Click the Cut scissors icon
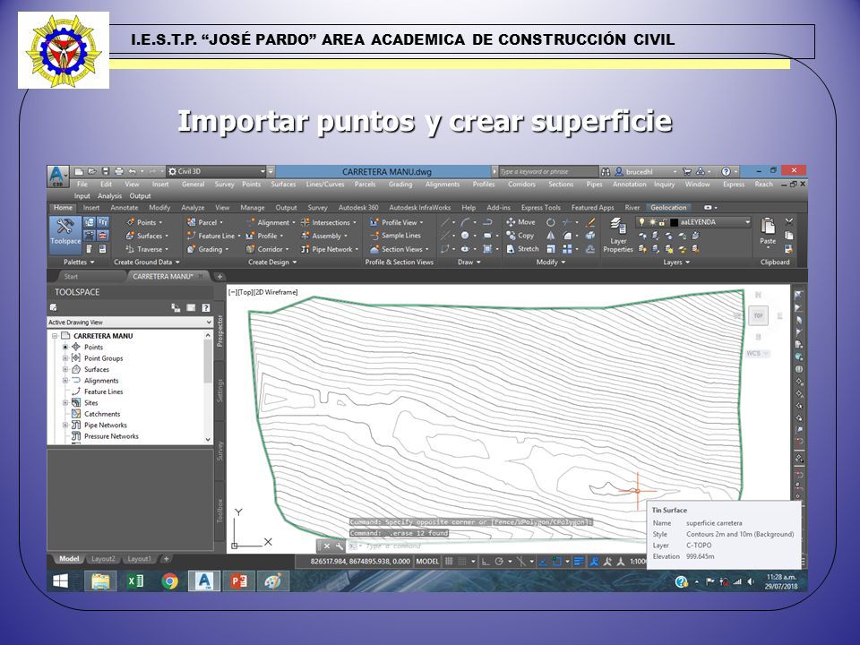 tap(788, 221)
